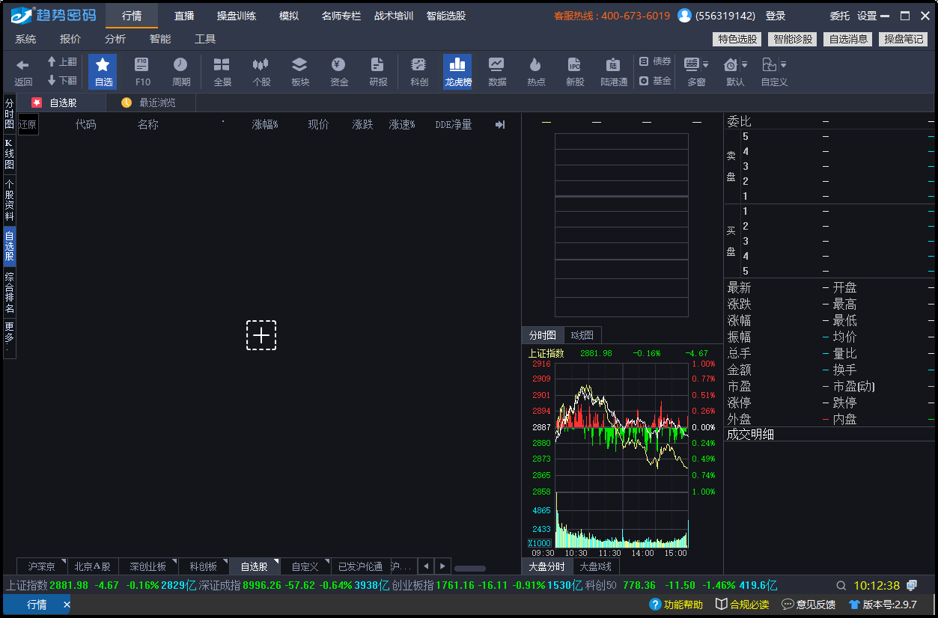Image resolution: width=938 pixels, height=618 pixels.
Task: Open the 研报 report icon
Action: pos(377,64)
